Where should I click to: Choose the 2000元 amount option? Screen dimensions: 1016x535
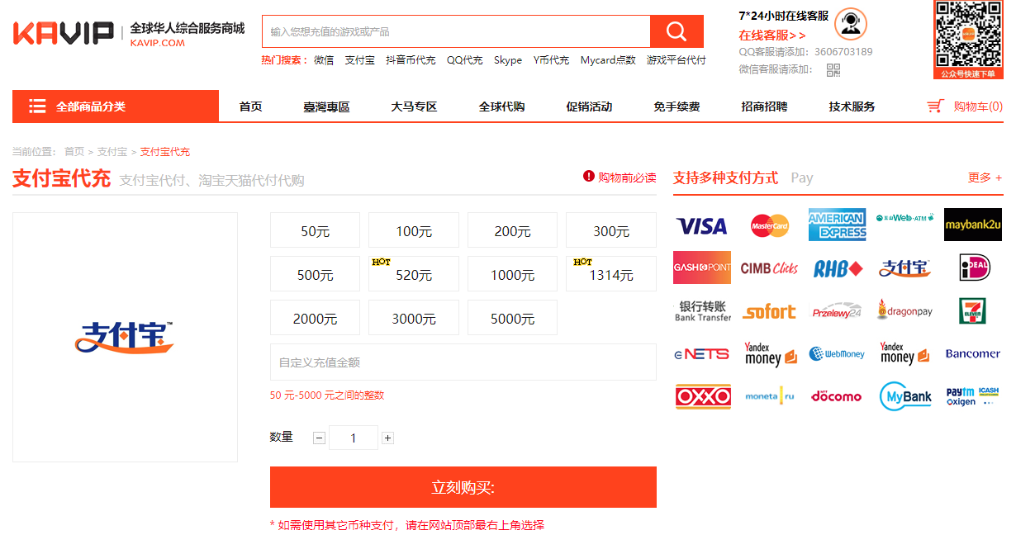click(315, 318)
